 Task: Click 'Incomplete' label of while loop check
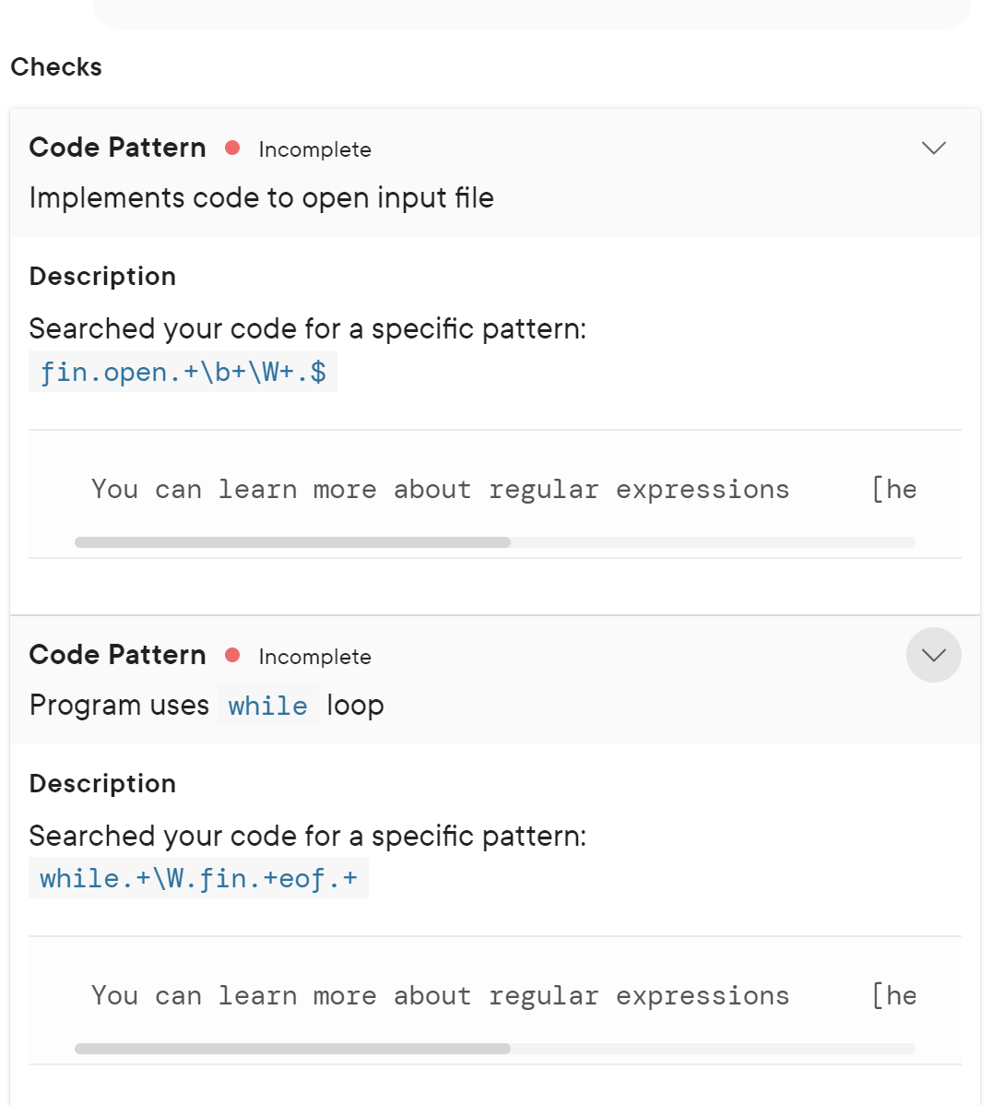click(x=314, y=657)
